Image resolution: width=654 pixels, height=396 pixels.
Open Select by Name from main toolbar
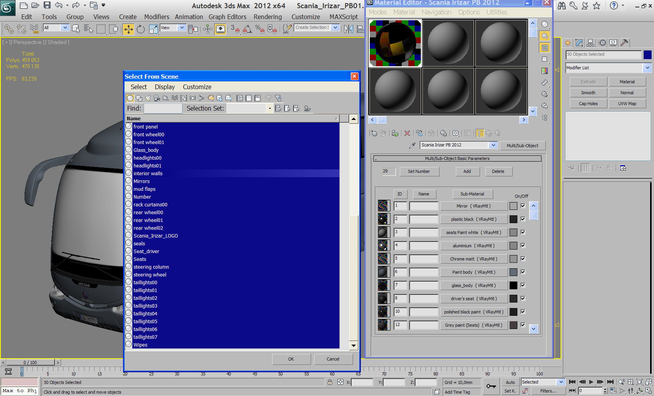88,29
